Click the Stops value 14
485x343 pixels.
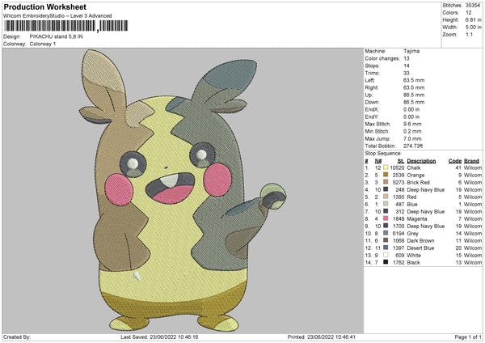pyautogui.click(x=407, y=66)
